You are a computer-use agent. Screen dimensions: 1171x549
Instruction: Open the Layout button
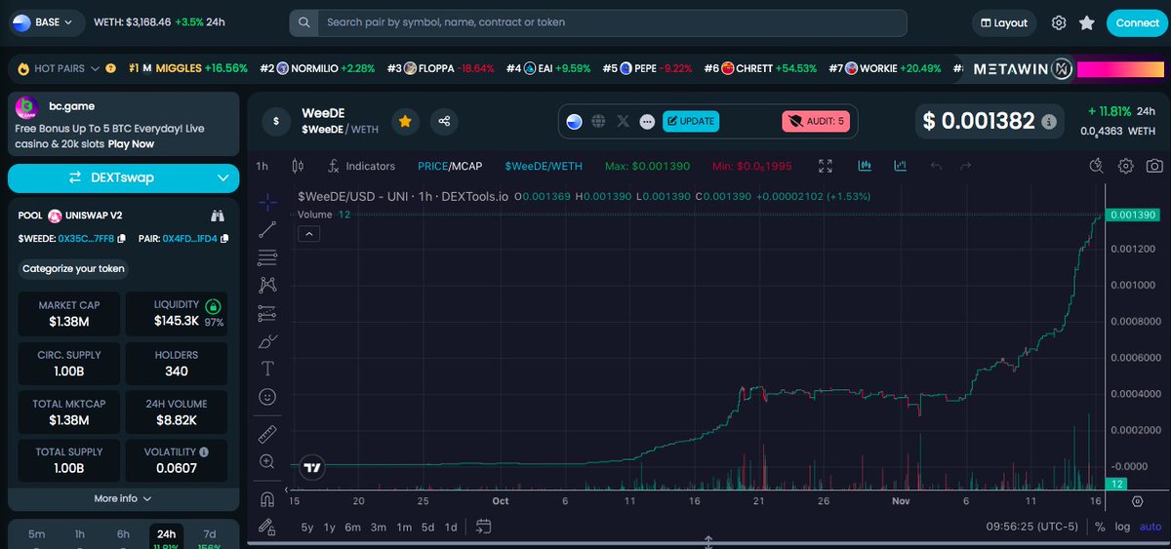click(1004, 22)
